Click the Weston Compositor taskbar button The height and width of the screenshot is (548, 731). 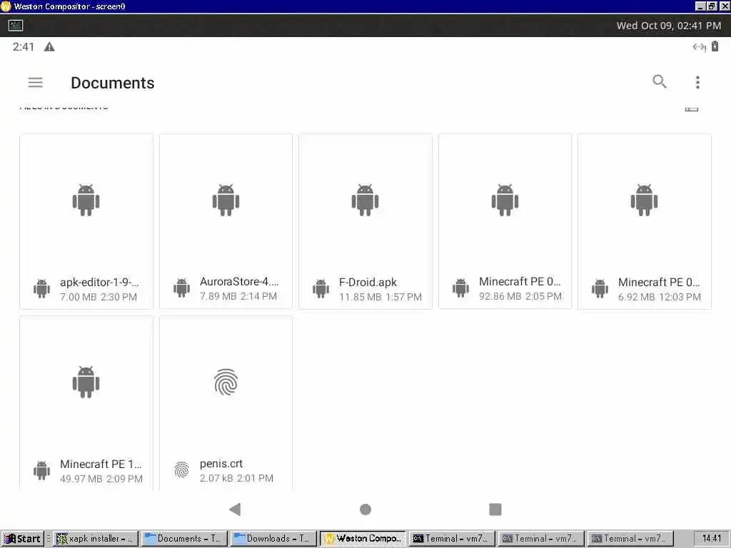[363, 539]
